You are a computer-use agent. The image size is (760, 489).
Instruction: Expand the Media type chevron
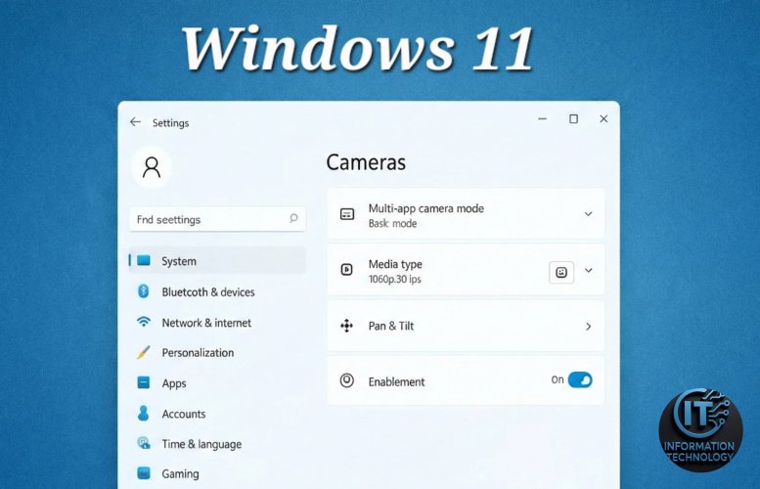(588, 271)
